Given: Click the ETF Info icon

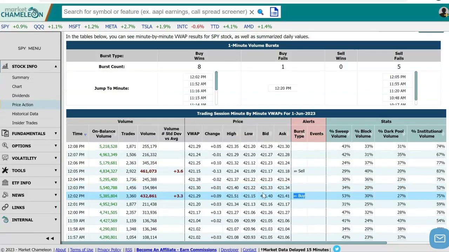Looking at the screenshot, I should (5, 183).
